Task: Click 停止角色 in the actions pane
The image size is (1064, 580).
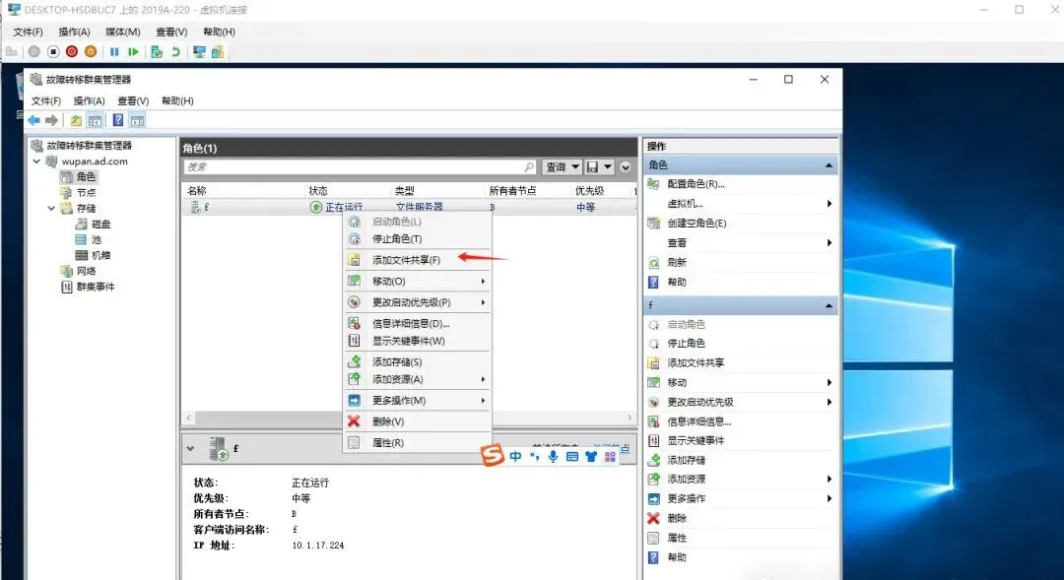Action: coord(687,344)
